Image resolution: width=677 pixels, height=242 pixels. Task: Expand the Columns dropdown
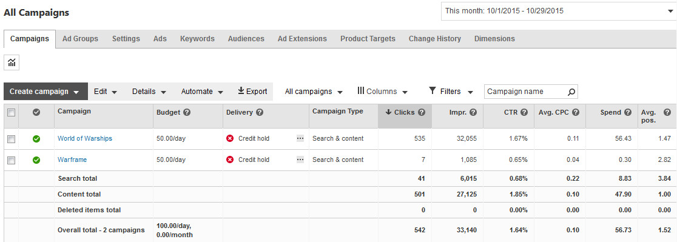coord(383,92)
